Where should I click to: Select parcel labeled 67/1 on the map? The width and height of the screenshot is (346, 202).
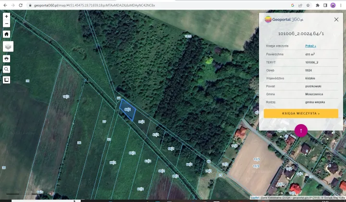coord(156,135)
